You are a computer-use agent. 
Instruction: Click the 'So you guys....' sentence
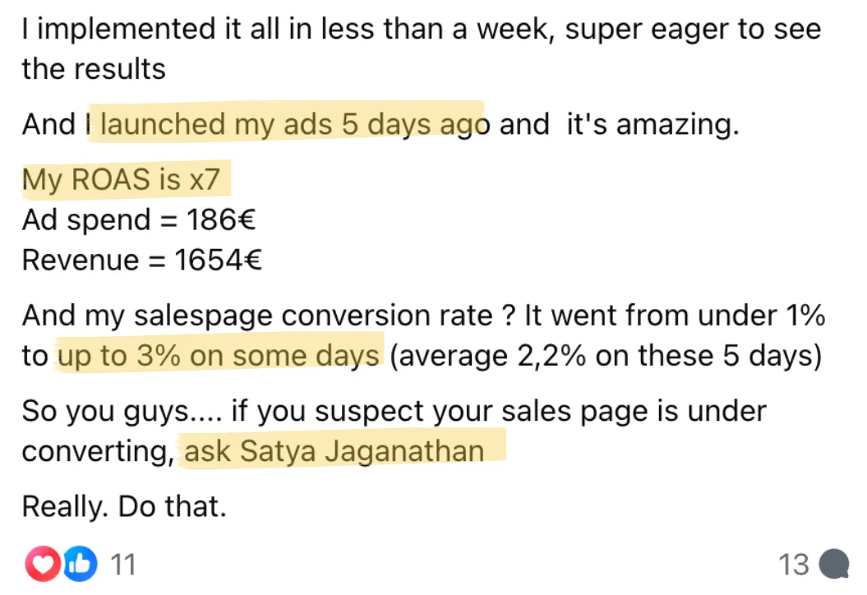(122, 412)
